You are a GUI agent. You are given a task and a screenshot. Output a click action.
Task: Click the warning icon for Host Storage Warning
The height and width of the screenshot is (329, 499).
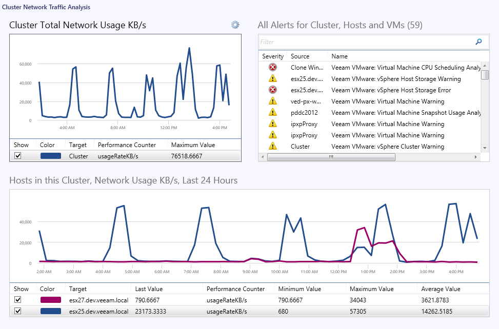pyautogui.click(x=273, y=79)
